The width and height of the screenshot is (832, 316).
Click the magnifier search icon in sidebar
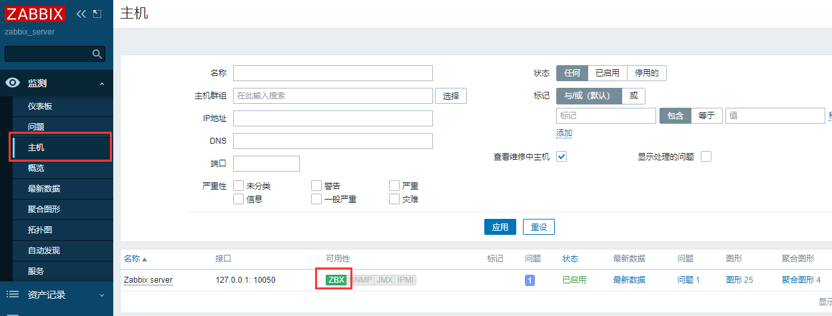point(97,54)
